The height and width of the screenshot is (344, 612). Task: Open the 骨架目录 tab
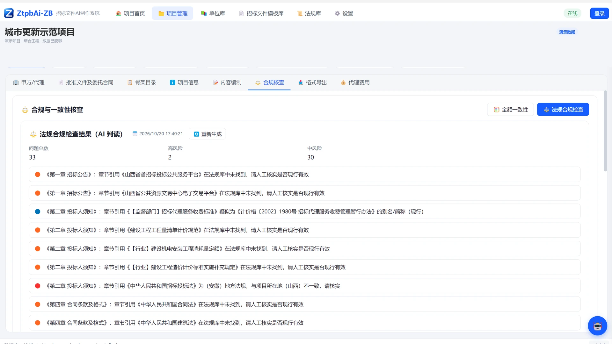tap(142, 82)
